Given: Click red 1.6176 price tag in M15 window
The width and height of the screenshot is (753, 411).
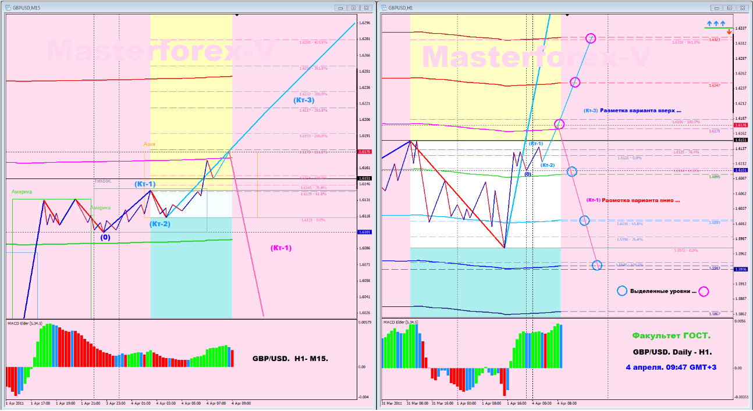Looking at the screenshot, I should tap(365, 152).
